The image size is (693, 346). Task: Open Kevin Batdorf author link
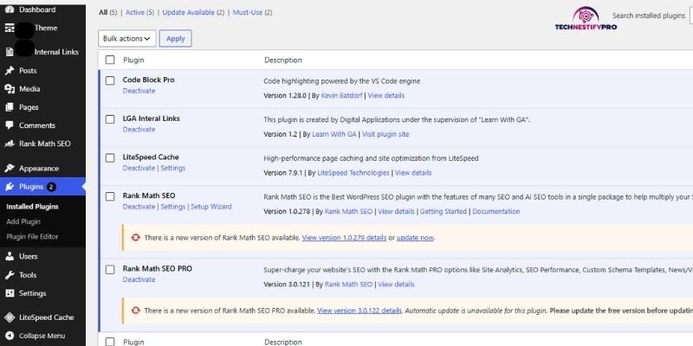[341, 95]
